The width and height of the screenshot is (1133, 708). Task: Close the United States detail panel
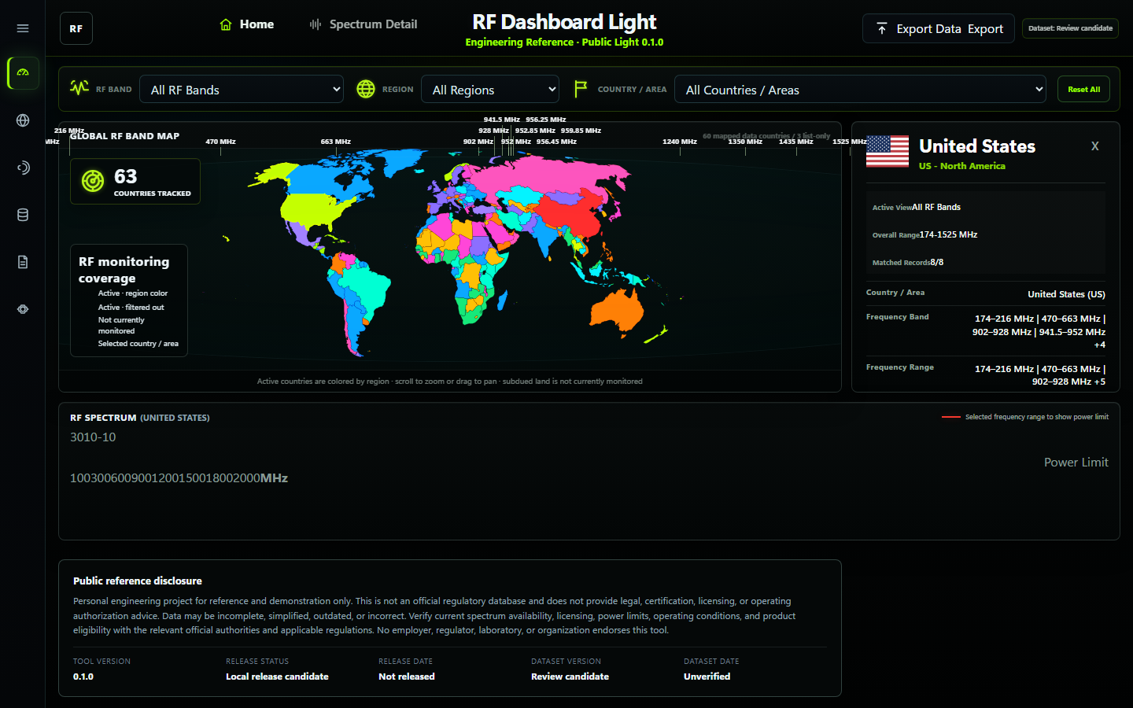pyautogui.click(x=1094, y=146)
